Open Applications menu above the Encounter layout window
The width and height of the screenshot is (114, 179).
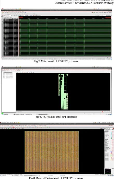tap(4, 123)
